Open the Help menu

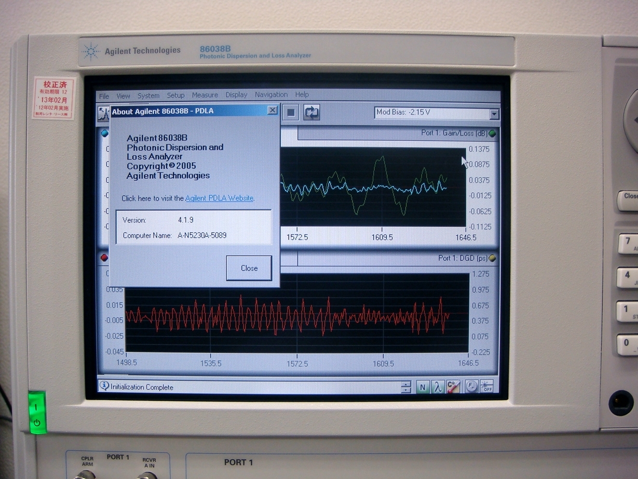point(302,95)
